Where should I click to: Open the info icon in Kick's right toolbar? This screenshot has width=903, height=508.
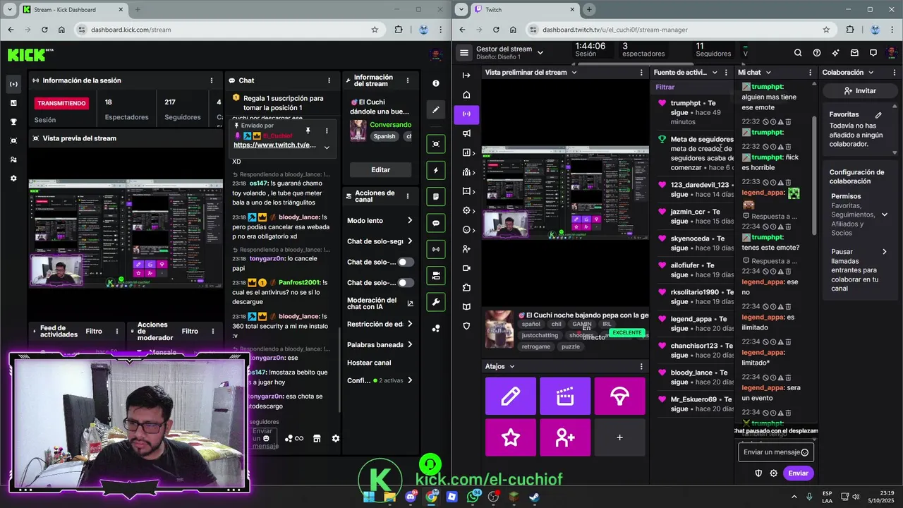(436, 83)
